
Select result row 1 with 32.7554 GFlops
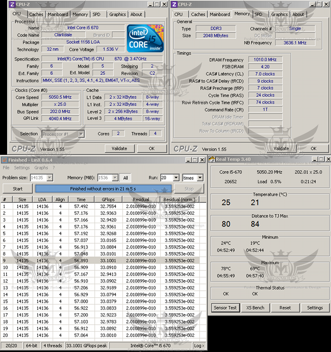[100, 206]
